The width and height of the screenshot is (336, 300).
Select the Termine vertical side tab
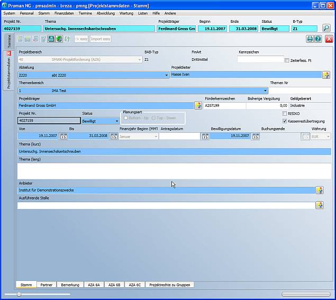click(x=9, y=41)
